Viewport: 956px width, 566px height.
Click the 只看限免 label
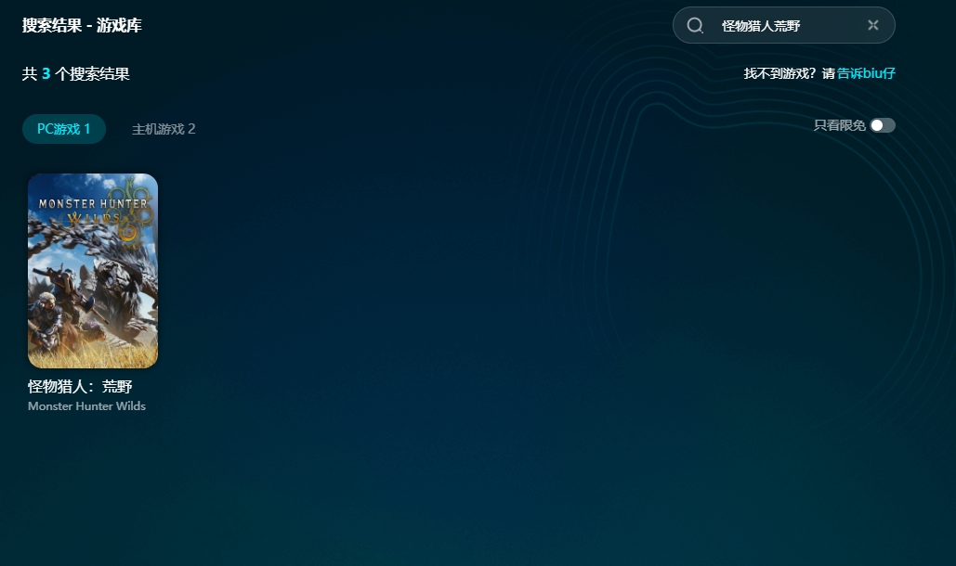[x=839, y=125]
